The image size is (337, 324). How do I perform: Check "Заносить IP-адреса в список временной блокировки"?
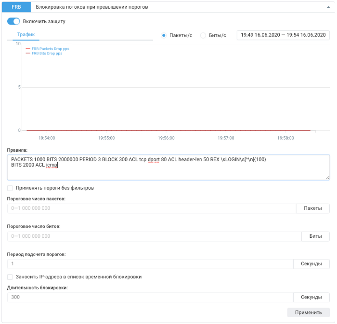[10, 277]
